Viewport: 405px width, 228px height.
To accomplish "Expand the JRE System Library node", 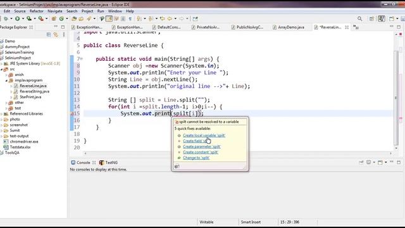I will click(x=1, y=63).
